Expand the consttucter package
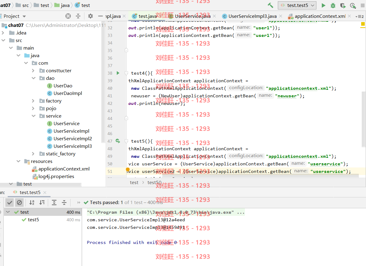Viewport: 366px width, 266px height. click(x=33, y=71)
